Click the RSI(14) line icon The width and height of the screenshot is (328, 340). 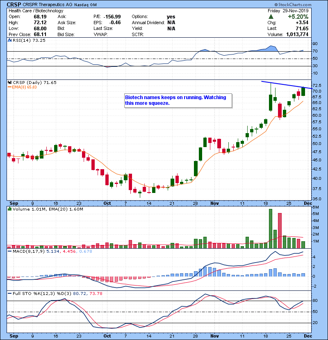[10, 40]
